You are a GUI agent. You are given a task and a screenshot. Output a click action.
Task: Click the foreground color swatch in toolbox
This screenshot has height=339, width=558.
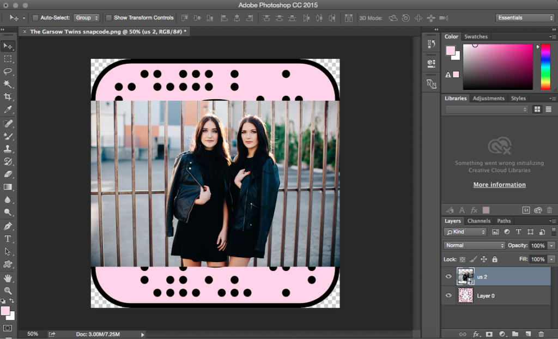pyautogui.click(x=4, y=311)
